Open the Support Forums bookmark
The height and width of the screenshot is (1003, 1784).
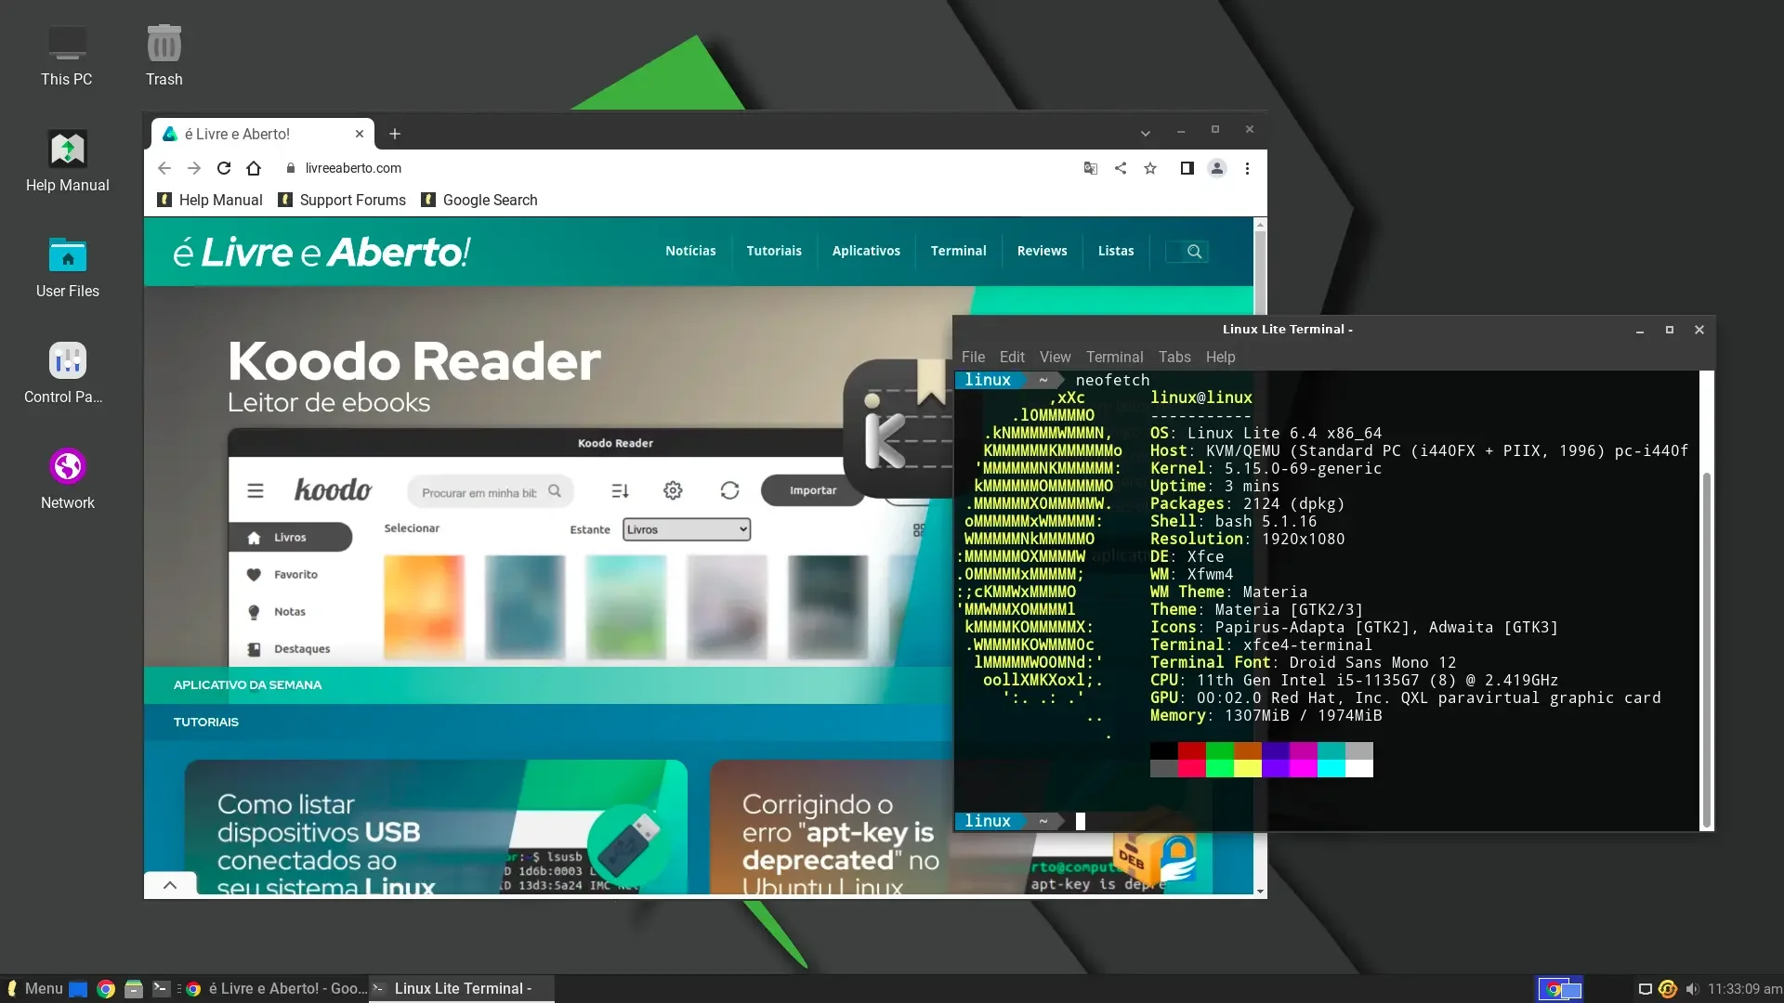pyautogui.click(x=343, y=200)
